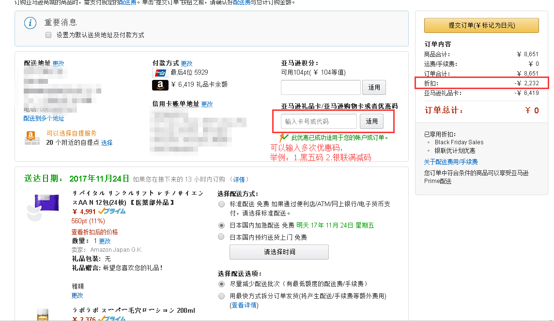Click the coupon success message in green
Image resolution: width=554 pixels, height=321 pixels.
[339, 138]
